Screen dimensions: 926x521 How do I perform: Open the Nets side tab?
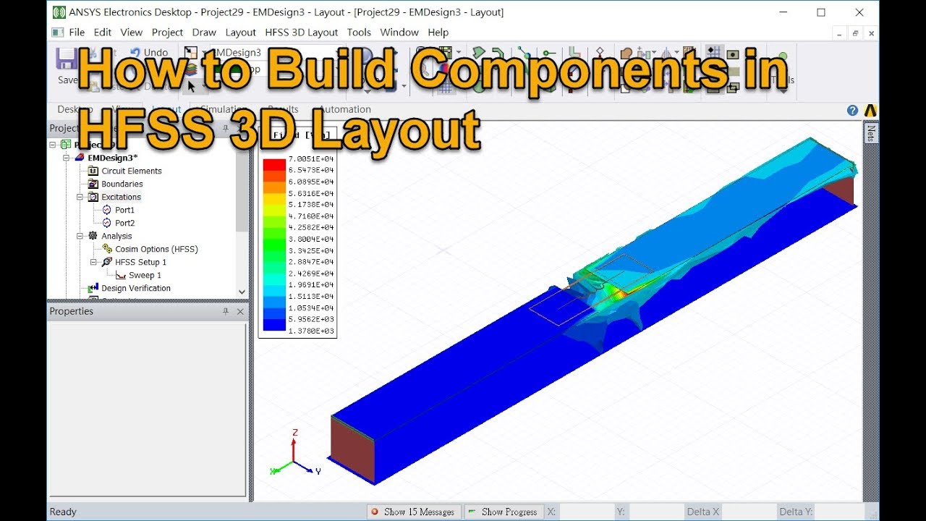point(871,133)
